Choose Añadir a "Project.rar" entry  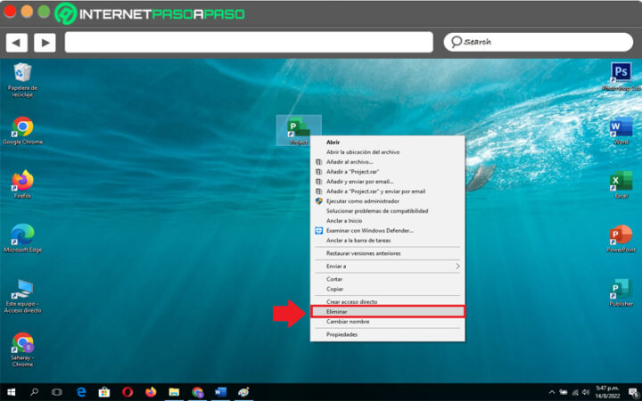[387, 171]
